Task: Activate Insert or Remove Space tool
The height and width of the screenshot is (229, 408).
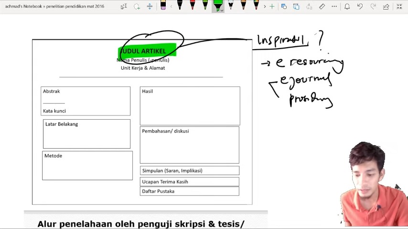Action: point(150,6)
